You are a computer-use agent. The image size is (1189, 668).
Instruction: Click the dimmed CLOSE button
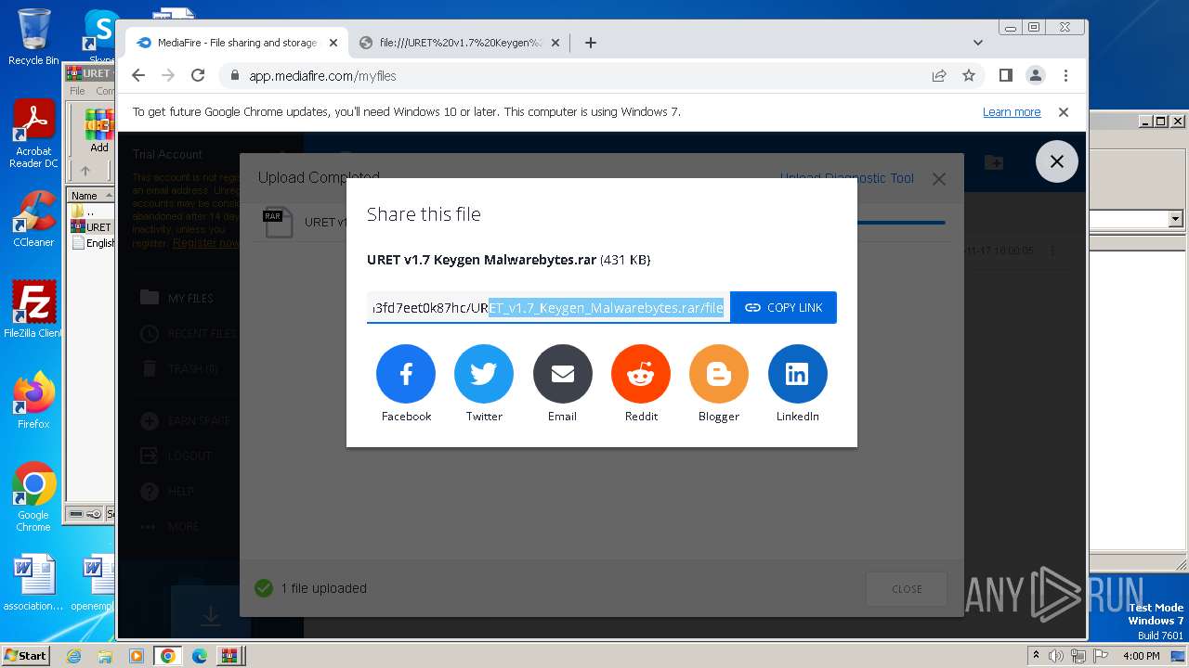pos(907,588)
